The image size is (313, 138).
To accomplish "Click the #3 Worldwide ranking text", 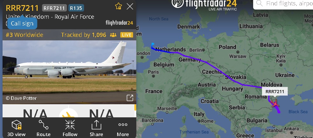I will click(x=24, y=35).
